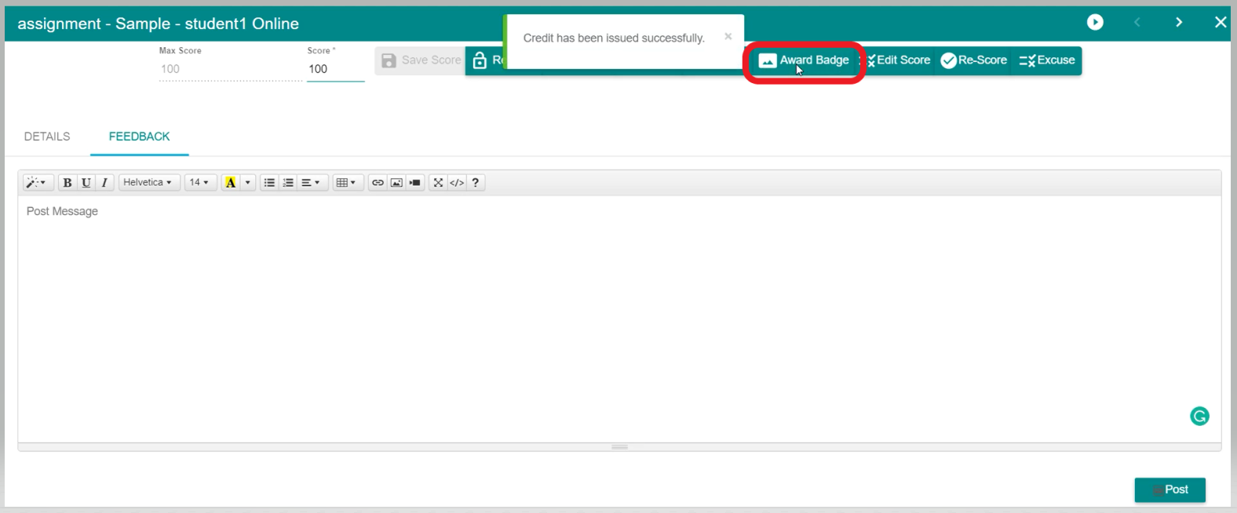The width and height of the screenshot is (1237, 513).
Task: Open the font size 14 dropdown
Action: click(x=199, y=183)
